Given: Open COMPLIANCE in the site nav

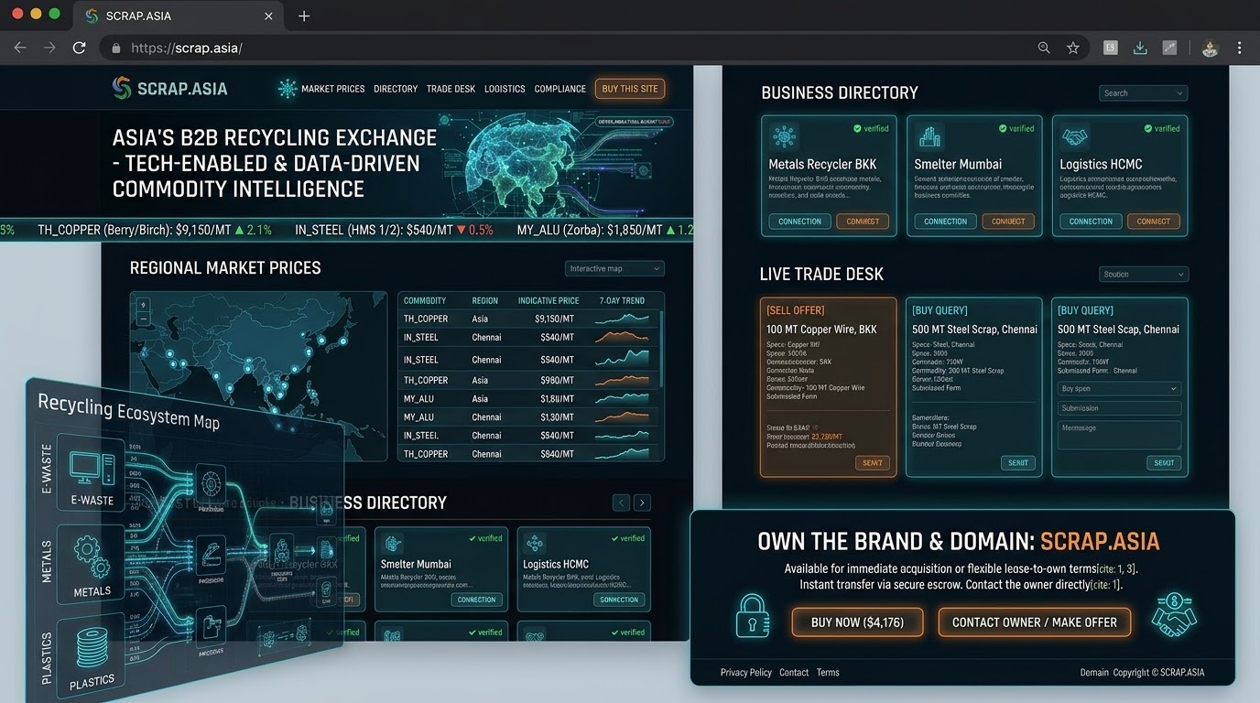Looking at the screenshot, I should tap(559, 89).
